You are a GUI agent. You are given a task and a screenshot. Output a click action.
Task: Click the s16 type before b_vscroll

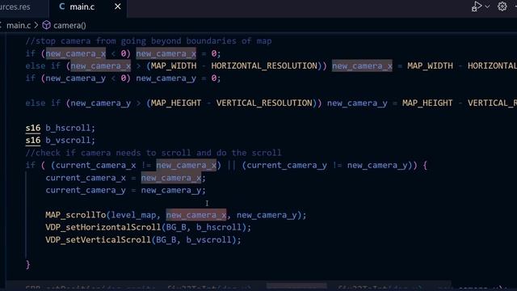pos(33,140)
